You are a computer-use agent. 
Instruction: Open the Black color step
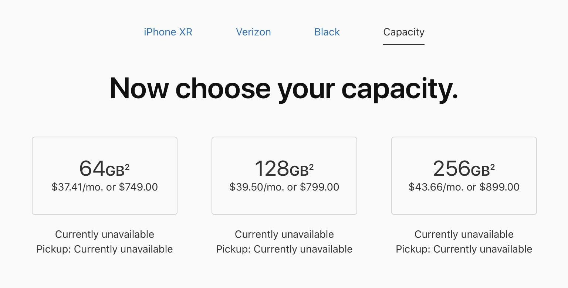(x=327, y=32)
